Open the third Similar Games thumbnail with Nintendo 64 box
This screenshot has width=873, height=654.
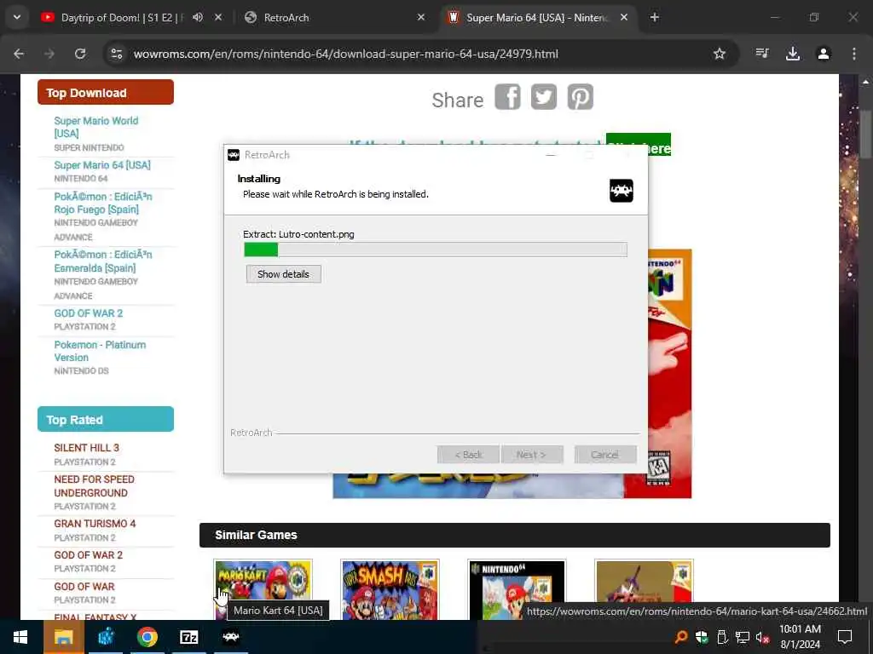pos(517,589)
